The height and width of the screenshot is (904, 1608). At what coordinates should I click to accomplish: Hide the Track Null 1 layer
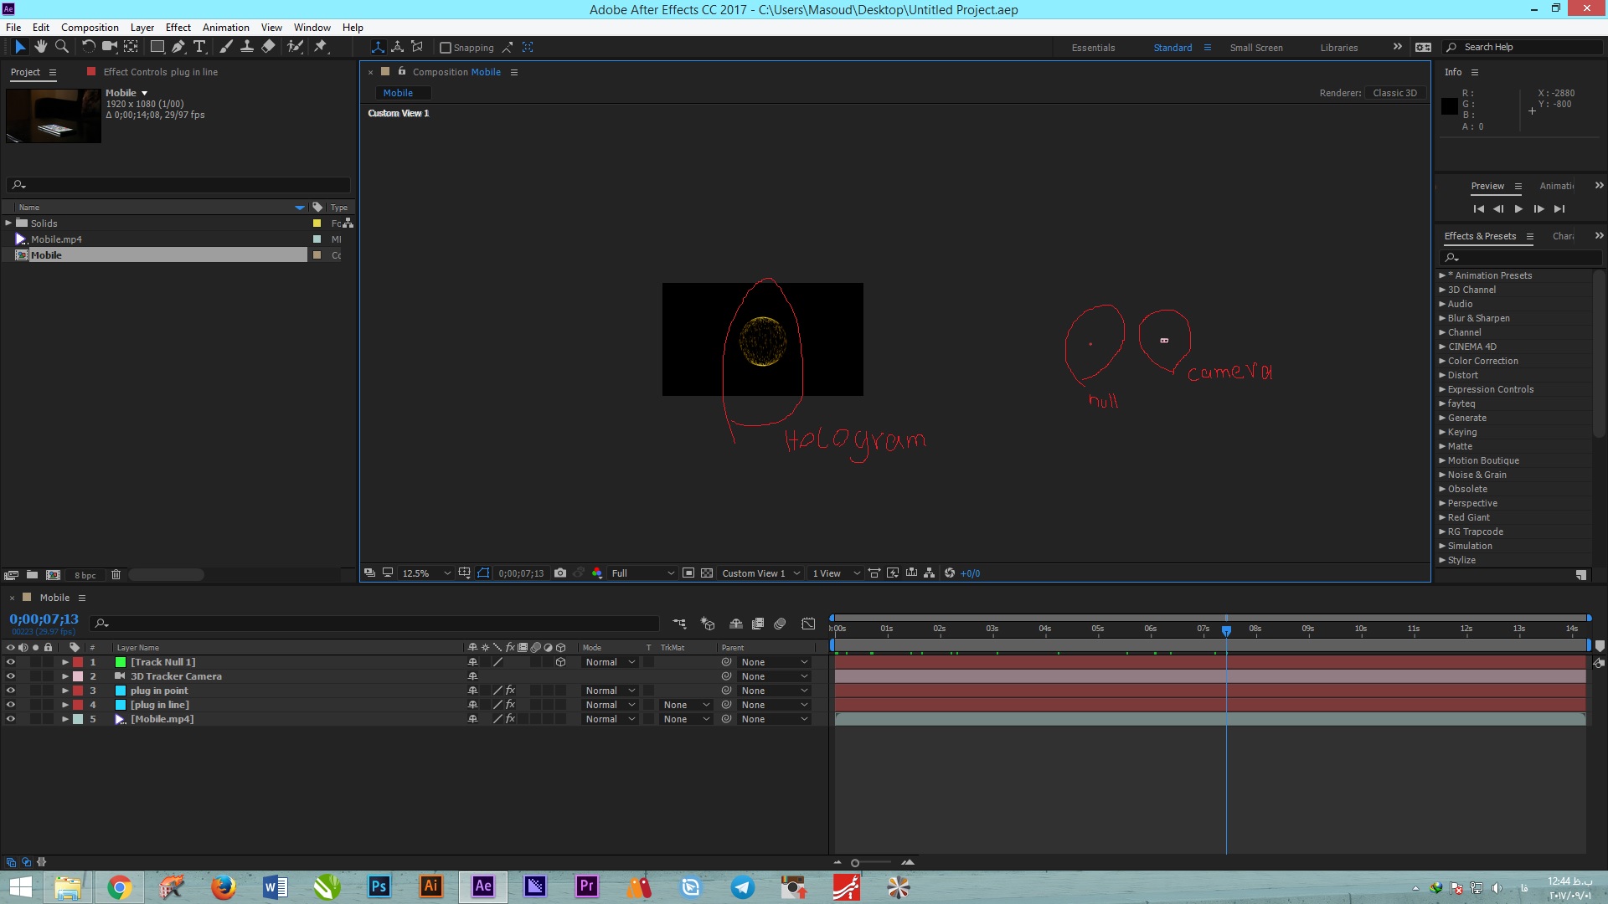[x=11, y=662]
